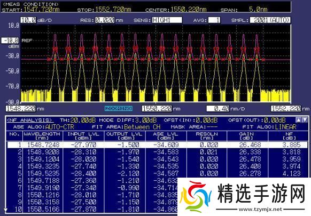This screenshot has width=311, height=216.
Task: Select row 10 wavelength 1550.5166
Action: click(43, 209)
